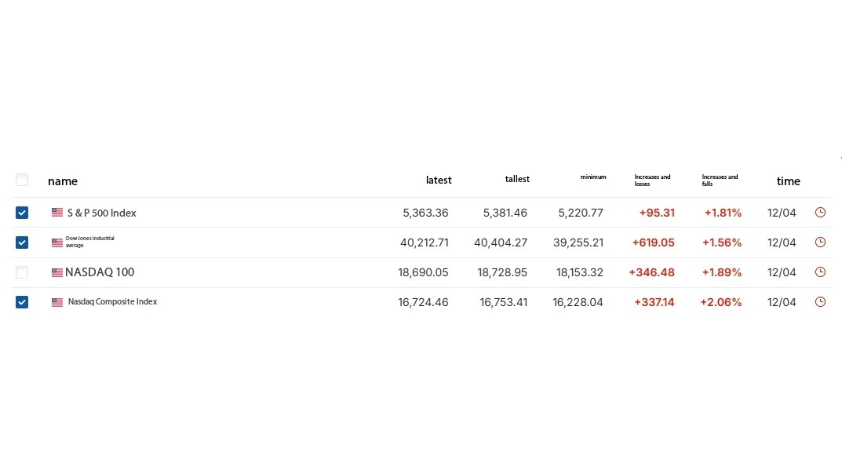Click tallest value 40,404.27

click(x=501, y=242)
